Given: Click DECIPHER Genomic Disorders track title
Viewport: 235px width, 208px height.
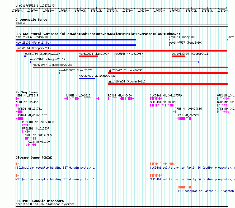Looking at the screenshot, I should coord(40,201).
